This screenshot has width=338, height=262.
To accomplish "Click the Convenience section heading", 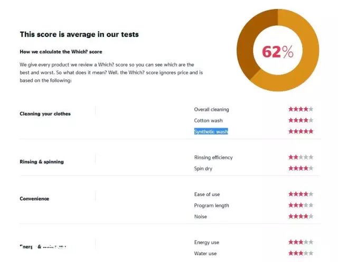I will tap(34, 199).
